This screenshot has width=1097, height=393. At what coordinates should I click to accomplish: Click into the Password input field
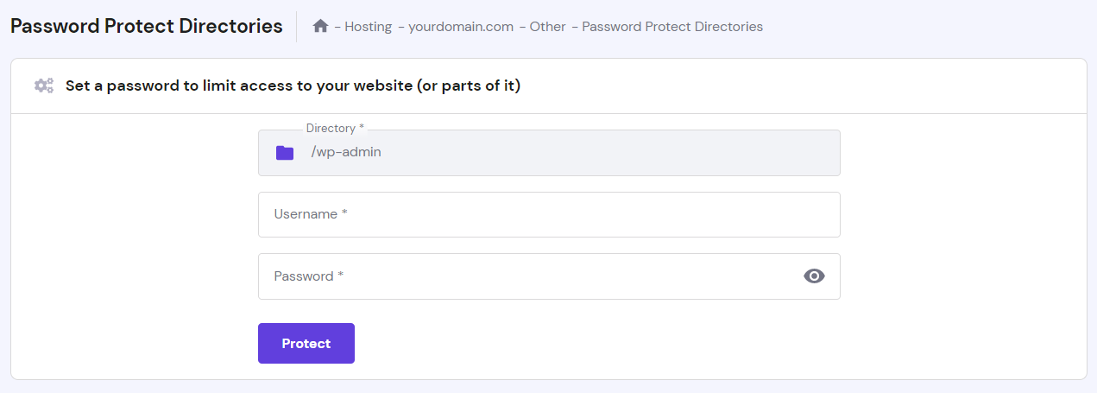[x=526, y=276]
